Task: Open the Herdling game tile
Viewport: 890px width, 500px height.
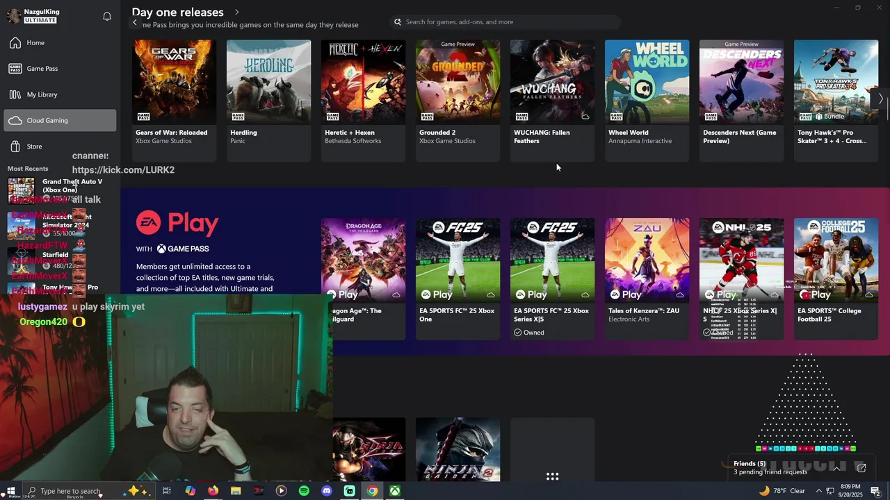Action: (268, 101)
